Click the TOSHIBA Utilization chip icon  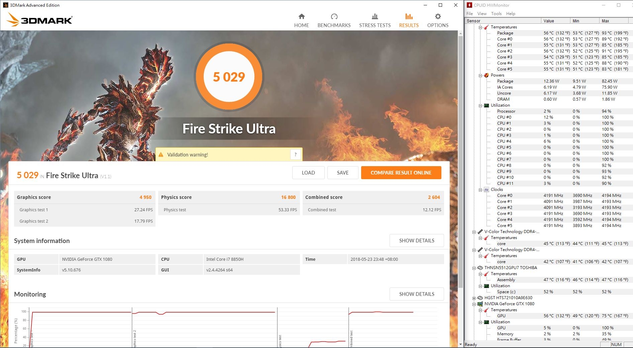pyautogui.click(x=487, y=286)
